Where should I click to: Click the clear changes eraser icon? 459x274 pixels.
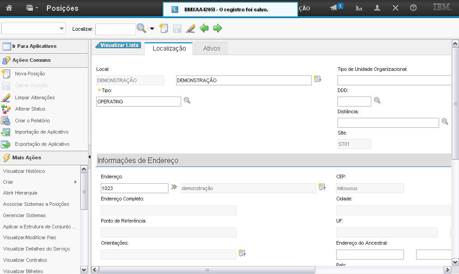(x=190, y=28)
